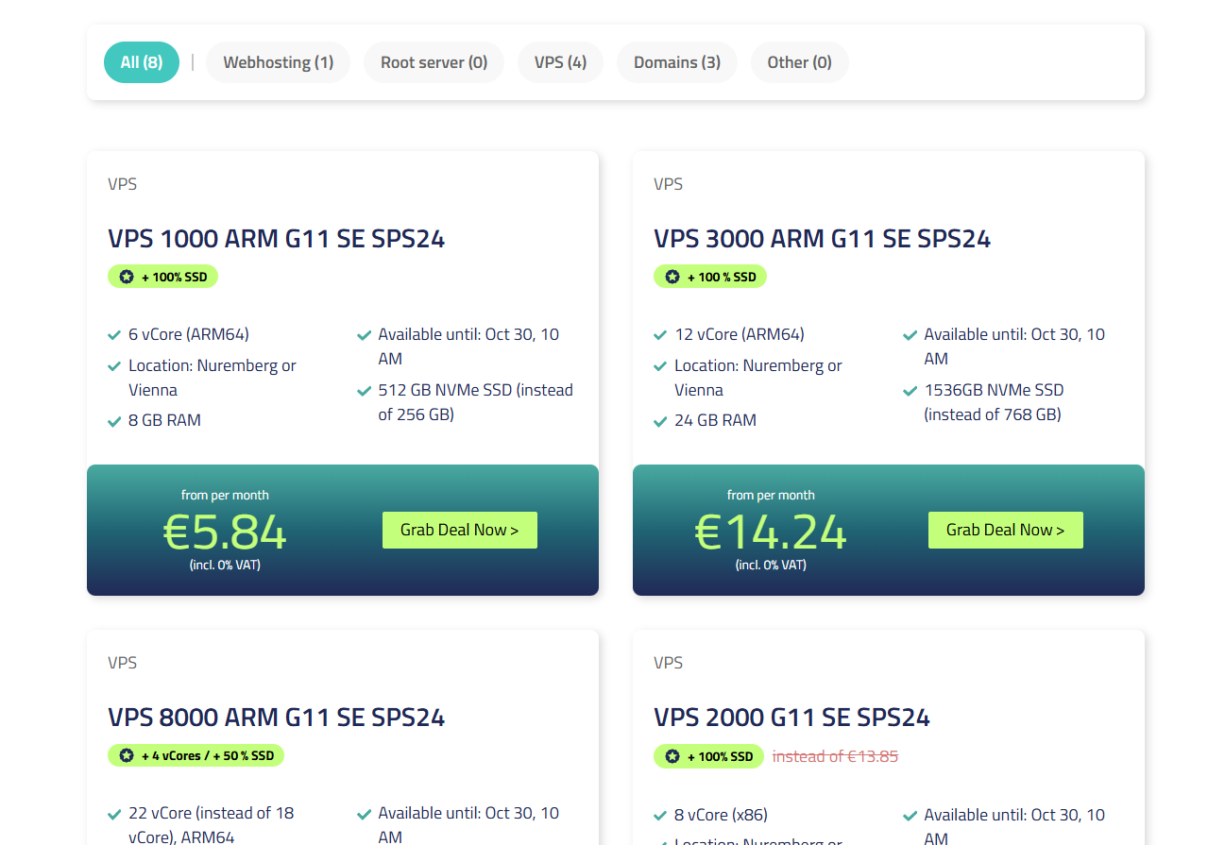Show Root server (0) deals

click(x=434, y=62)
